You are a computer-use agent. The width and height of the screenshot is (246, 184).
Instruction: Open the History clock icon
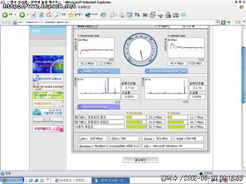[x=103, y=15]
